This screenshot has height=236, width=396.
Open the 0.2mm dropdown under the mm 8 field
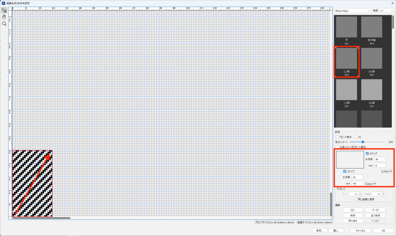[x=387, y=171]
